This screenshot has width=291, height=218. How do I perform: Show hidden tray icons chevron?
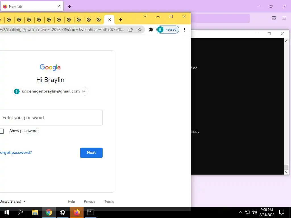point(240,212)
